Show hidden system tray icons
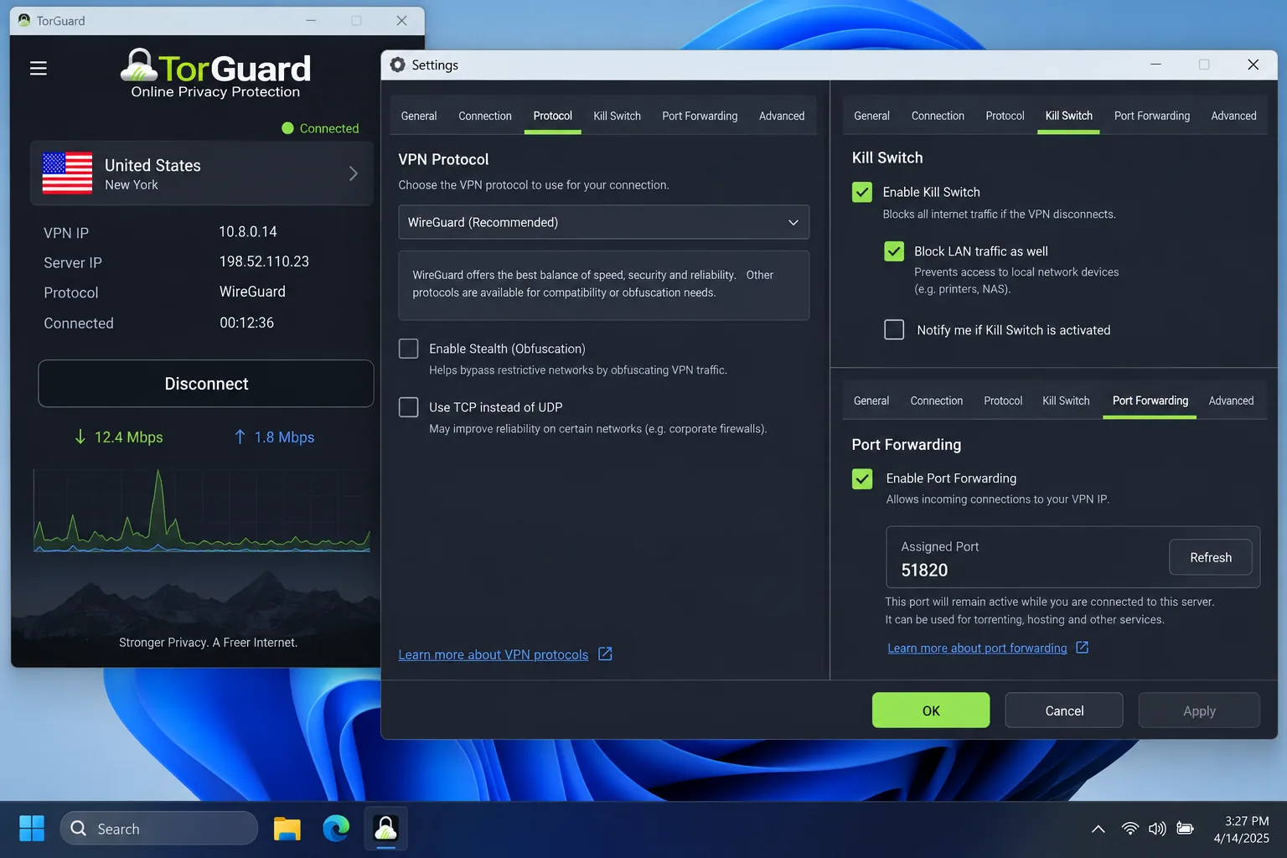The width and height of the screenshot is (1287, 858). [x=1098, y=829]
